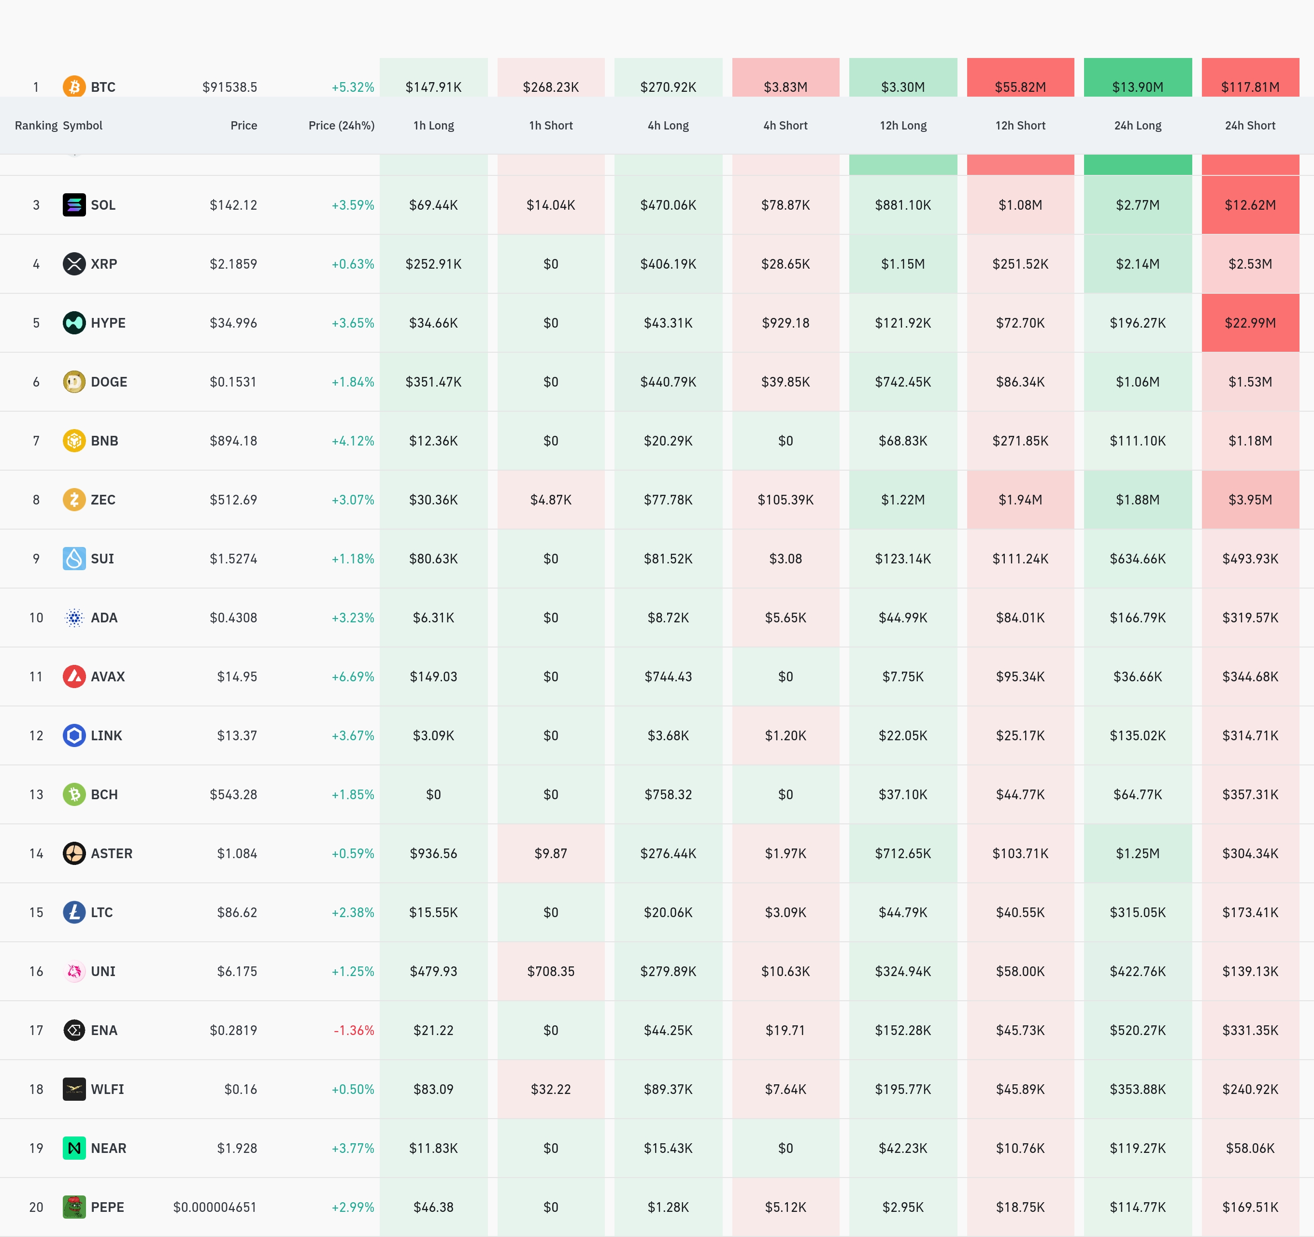Click the Bitcoin BTC coin icon
The width and height of the screenshot is (1314, 1237).
[x=74, y=86]
